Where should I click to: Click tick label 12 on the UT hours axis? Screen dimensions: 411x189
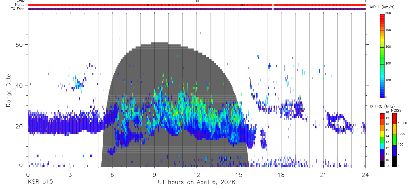(x=196, y=175)
